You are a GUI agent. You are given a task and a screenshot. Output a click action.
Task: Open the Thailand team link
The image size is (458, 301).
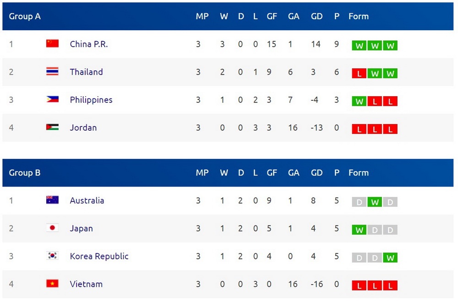click(86, 72)
